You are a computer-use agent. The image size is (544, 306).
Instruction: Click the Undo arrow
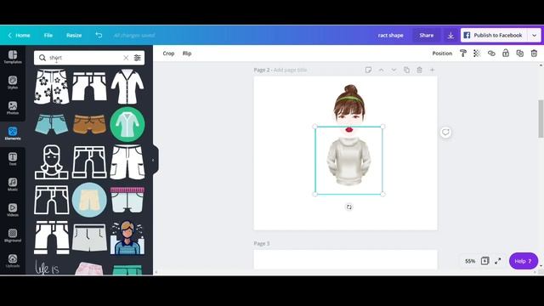[99, 35]
